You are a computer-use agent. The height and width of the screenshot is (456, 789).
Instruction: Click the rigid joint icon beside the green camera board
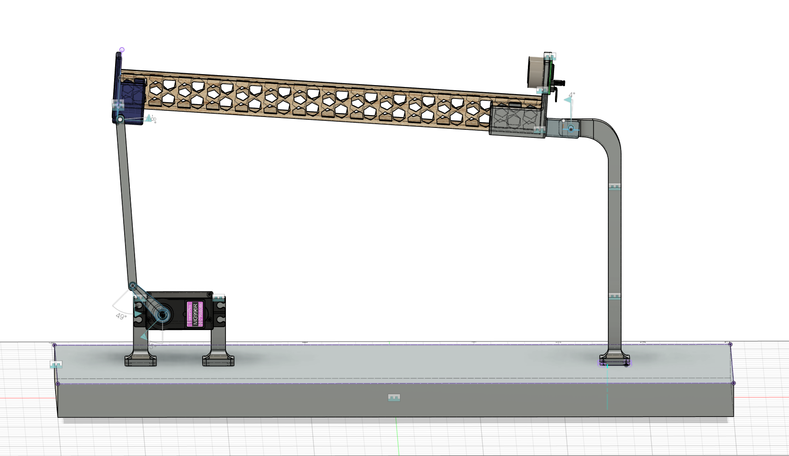(x=543, y=90)
